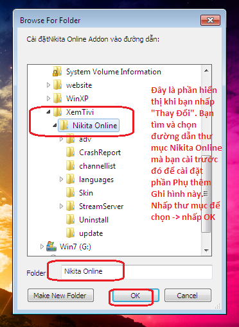Select the update folder label
Viewport: 239px width, 327px height.
click(91, 233)
